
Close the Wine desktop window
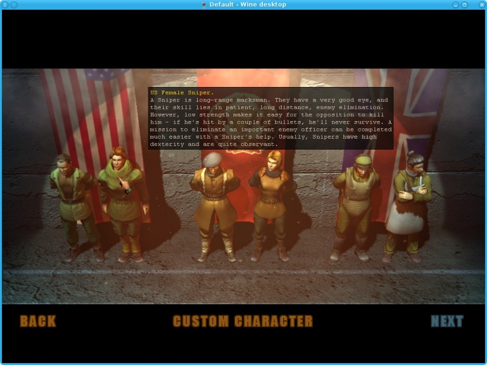click(482, 5)
